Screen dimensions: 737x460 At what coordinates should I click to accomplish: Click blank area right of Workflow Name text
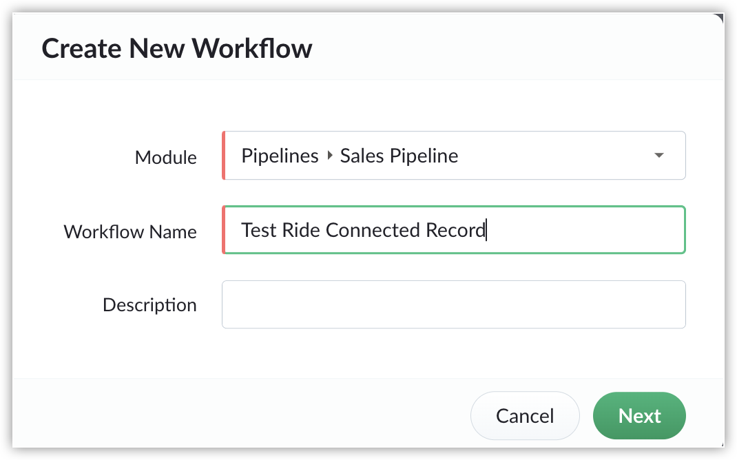point(585,230)
